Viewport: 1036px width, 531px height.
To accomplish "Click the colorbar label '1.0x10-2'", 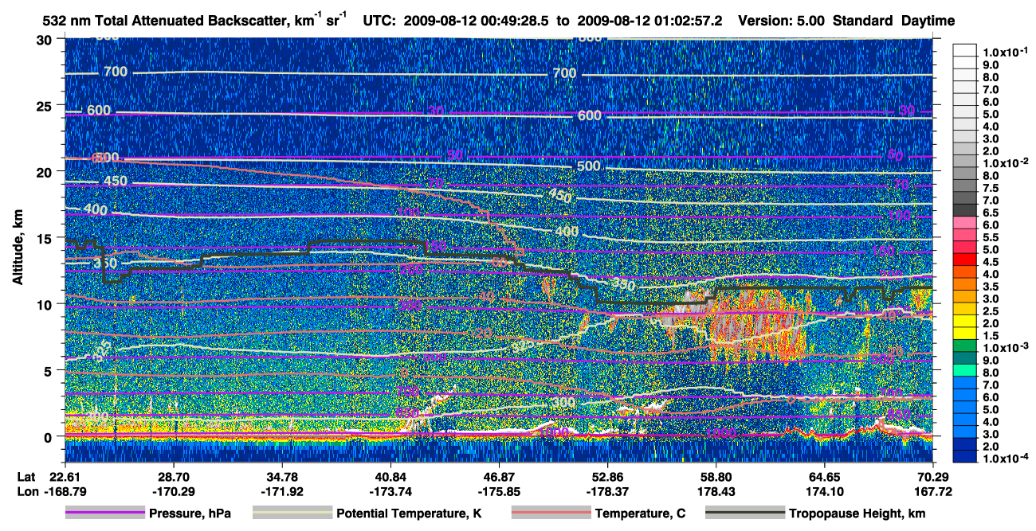I will [x=1005, y=163].
